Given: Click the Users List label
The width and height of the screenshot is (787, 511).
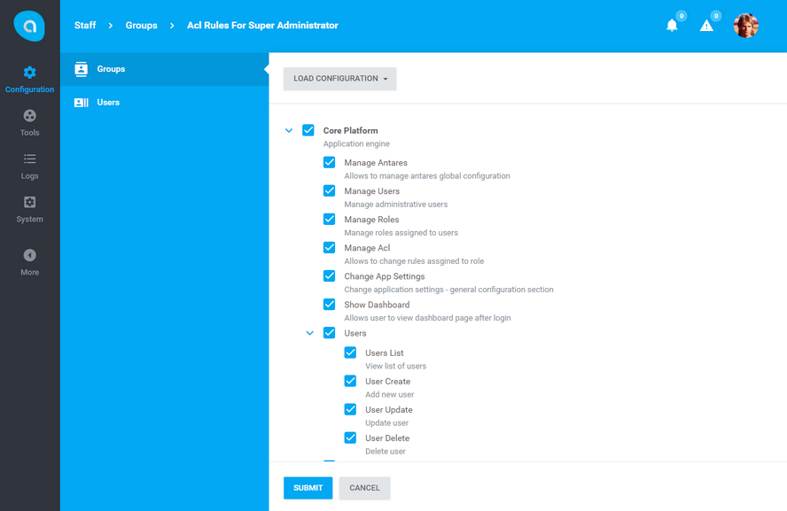Looking at the screenshot, I should point(385,353).
